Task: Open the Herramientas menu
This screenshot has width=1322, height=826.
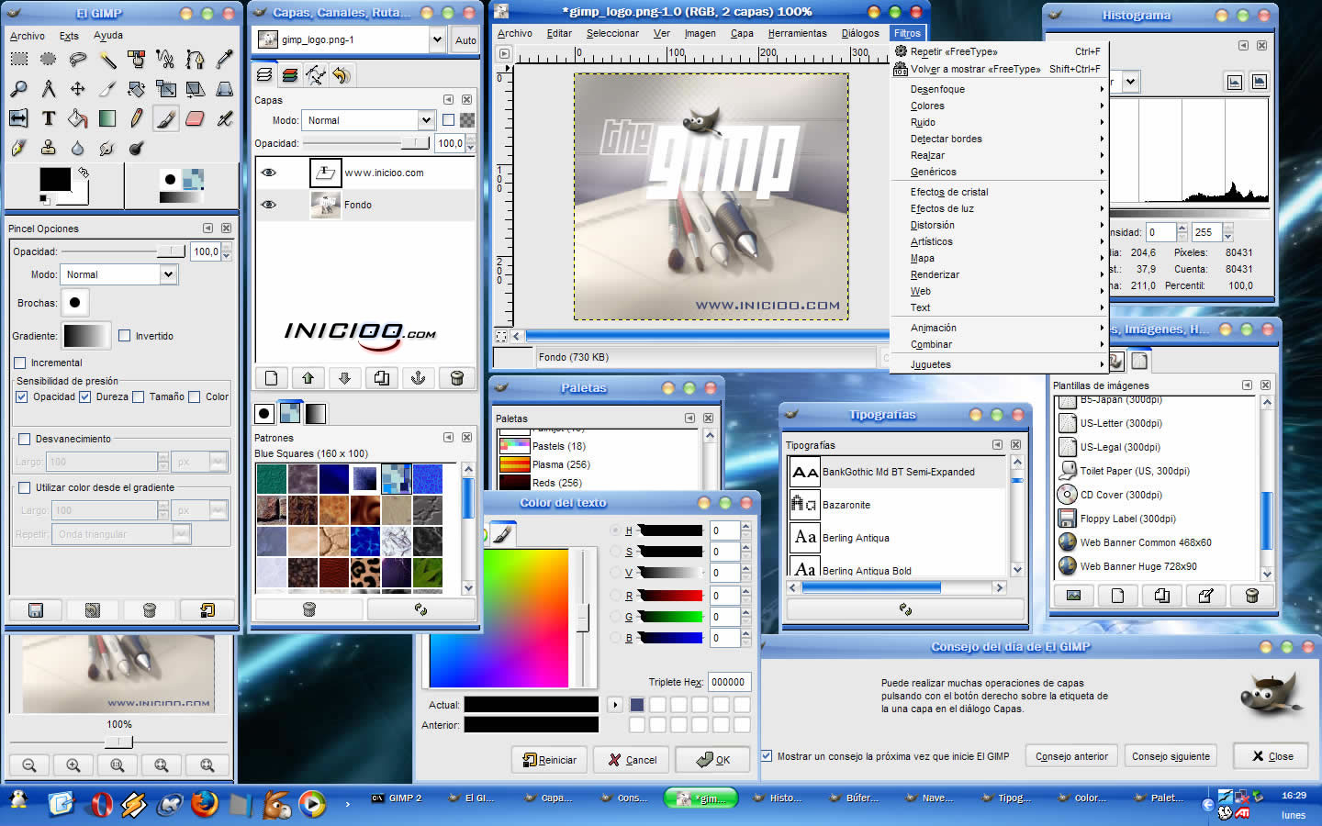Action: click(x=797, y=33)
